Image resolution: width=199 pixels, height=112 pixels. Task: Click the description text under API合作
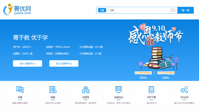click(184, 103)
